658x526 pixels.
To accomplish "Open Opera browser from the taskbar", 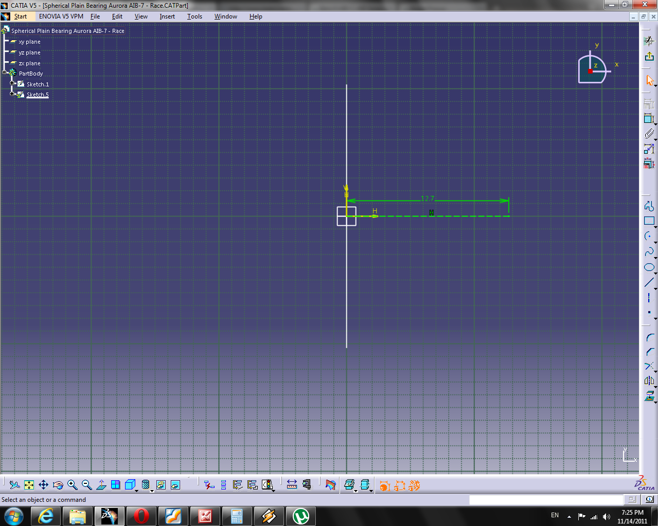I will click(x=141, y=516).
